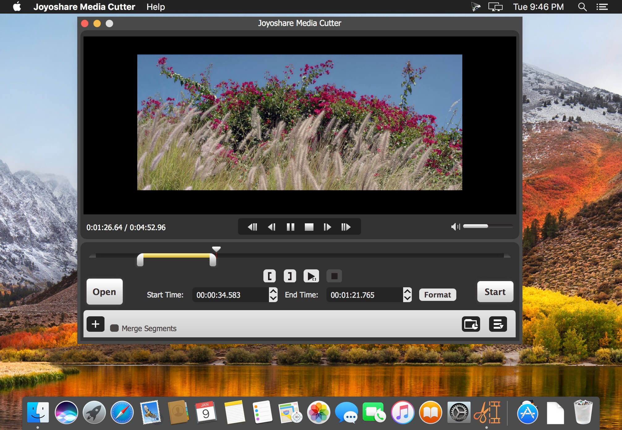Stop the segment preview playback

pyautogui.click(x=334, y=276)
